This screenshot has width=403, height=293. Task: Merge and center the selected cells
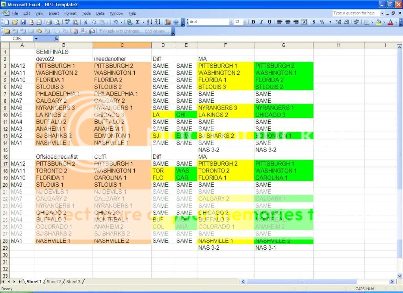coord(304,22)
